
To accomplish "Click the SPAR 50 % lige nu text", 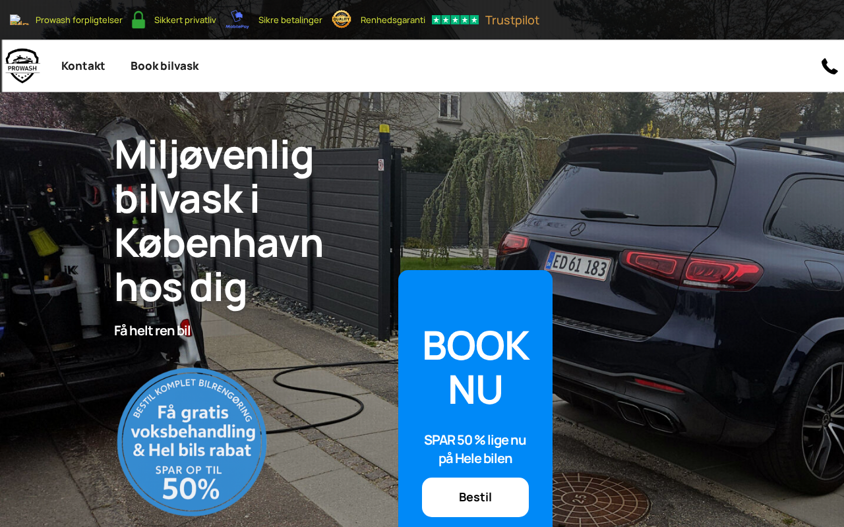I will click(x=475, y=440).
